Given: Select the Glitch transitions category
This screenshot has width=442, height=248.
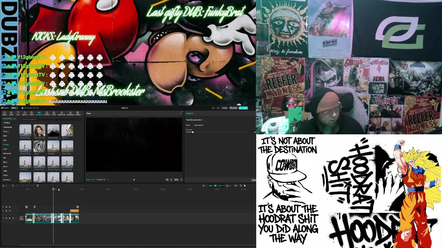Looking at the screenshot, I should click(6, 175).
